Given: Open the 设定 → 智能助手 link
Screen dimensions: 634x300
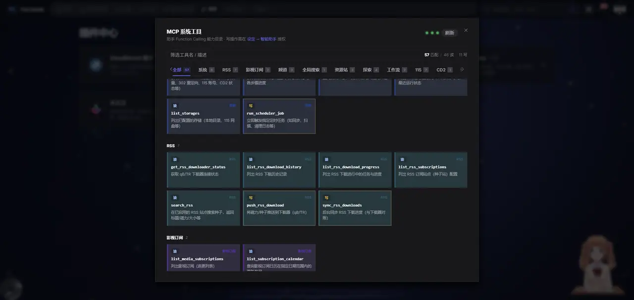Looking at the screenshot, I should 262,39.
